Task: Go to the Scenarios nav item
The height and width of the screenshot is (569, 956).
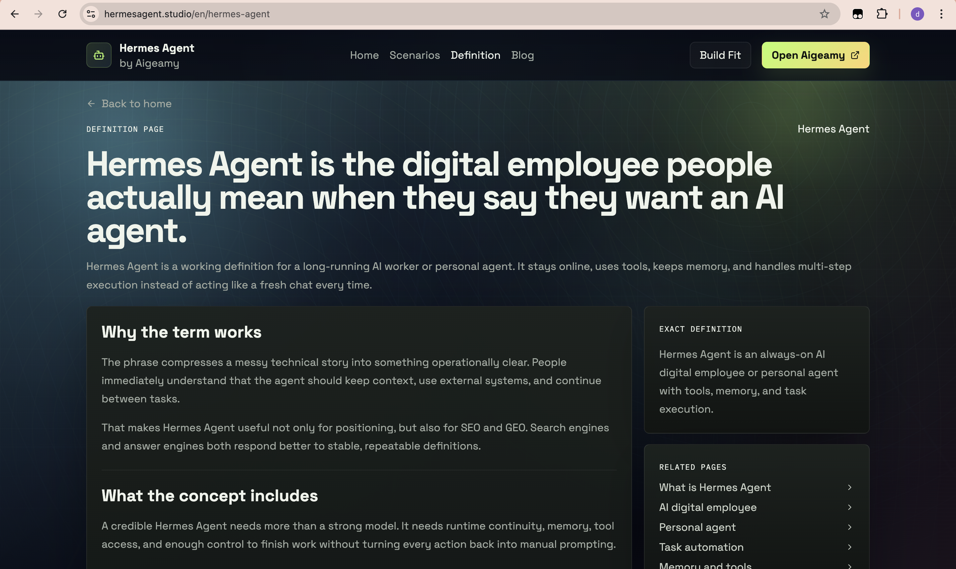Action: tap(414, 55)
